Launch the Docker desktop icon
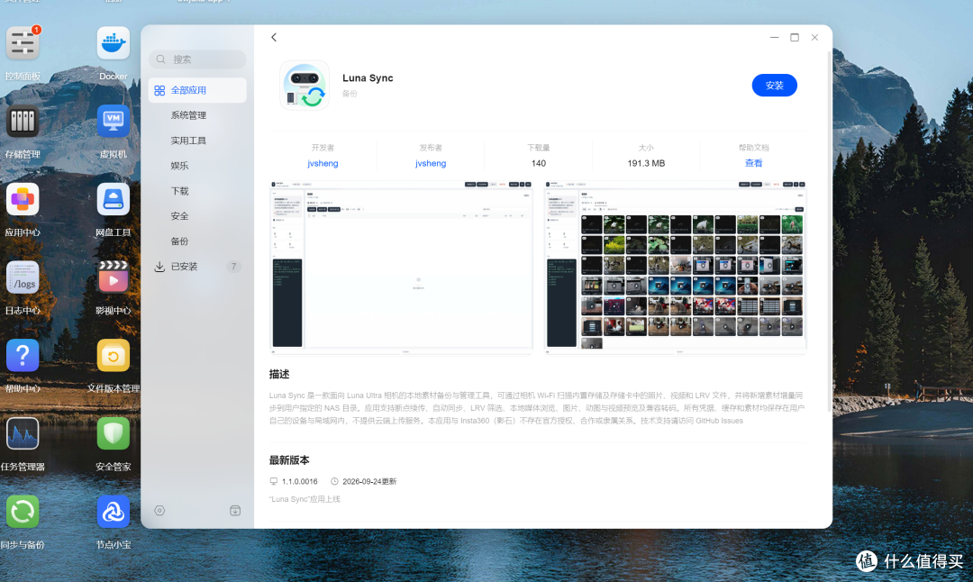The height and width of the screenshot is (582, 973). (113, 43)
